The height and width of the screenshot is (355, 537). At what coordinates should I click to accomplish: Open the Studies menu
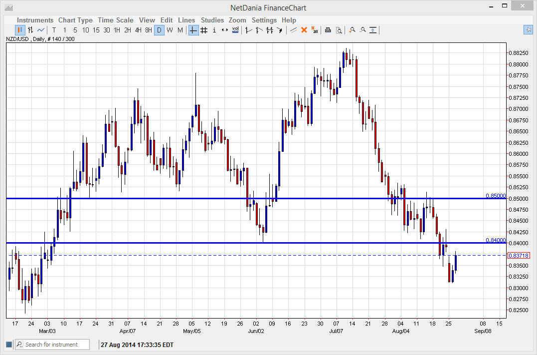[212, 20]
